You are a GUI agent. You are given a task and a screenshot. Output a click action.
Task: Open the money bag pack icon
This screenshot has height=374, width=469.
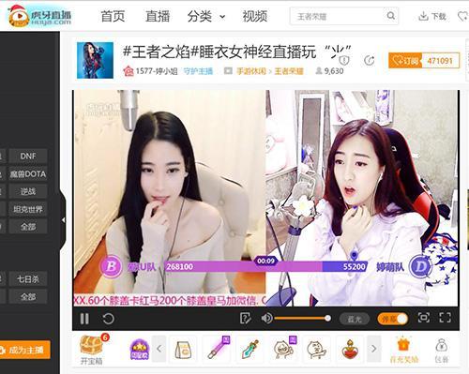tap(442, 351)
